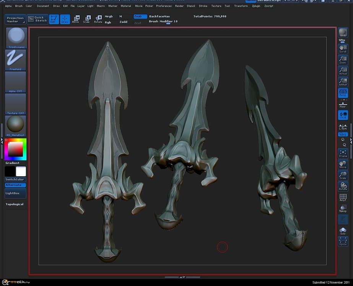Select the Scale tool in top shelf
Viewport: 353px width, 286px height.
coord(87,19)
